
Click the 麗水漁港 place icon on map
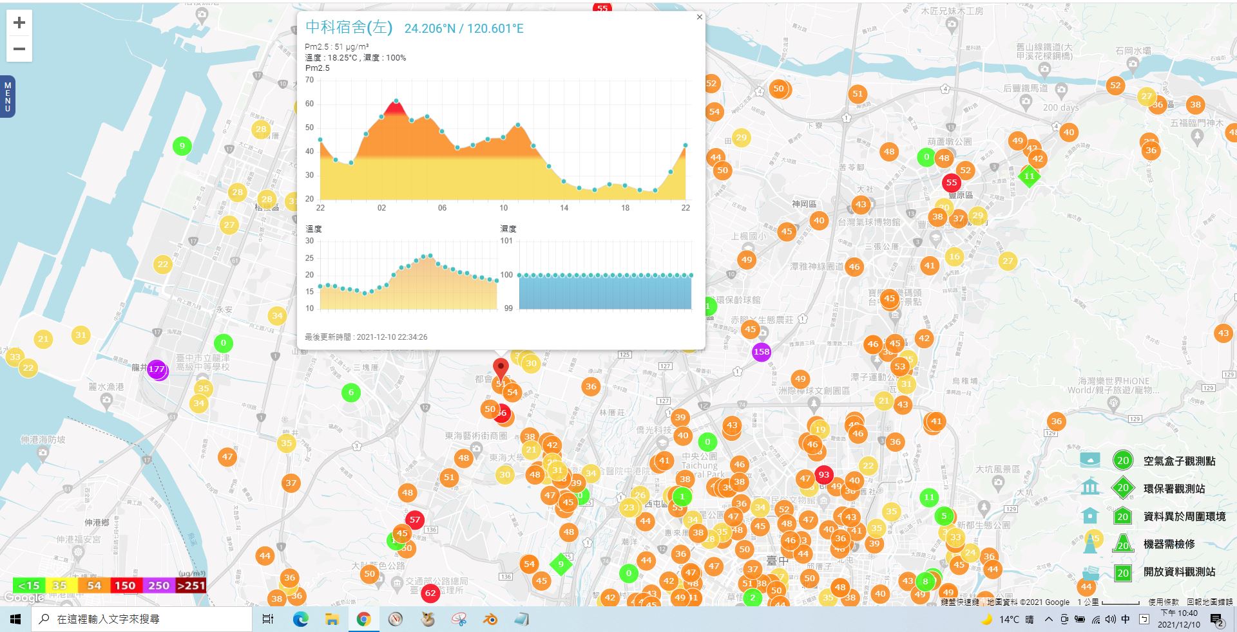tap(106, 400)
